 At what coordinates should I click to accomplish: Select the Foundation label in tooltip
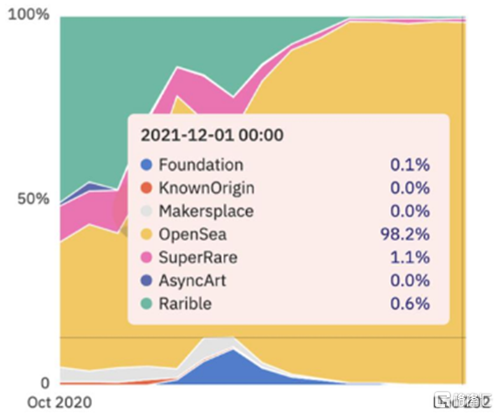(201, 165)
